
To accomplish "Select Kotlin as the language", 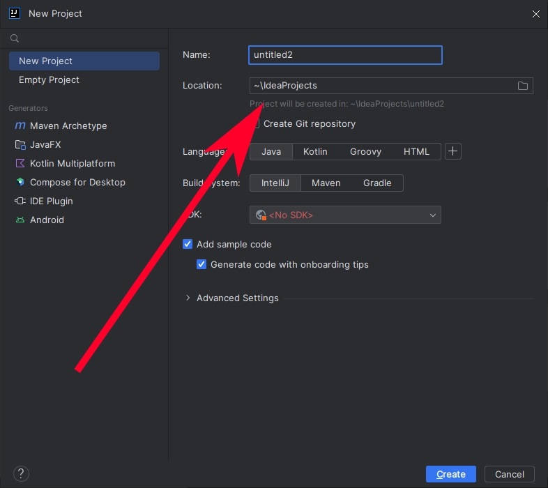I will coord(315,152).
